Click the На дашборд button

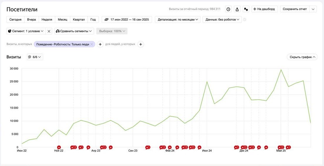[x=265, y=9]
